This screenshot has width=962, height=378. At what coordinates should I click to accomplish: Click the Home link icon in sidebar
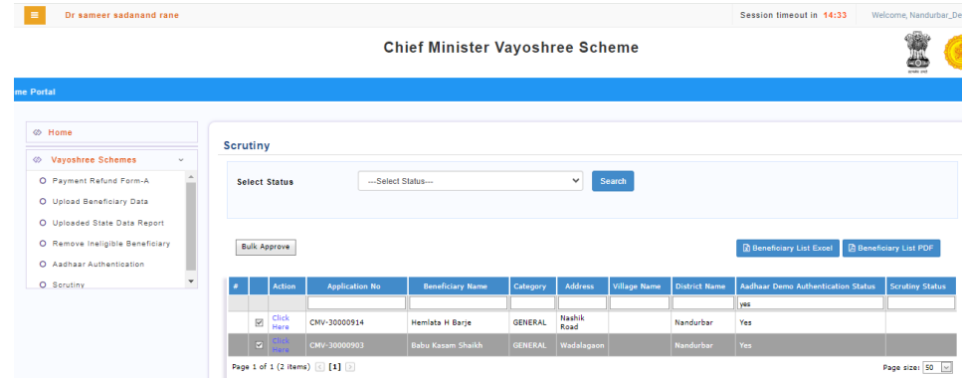(37, 132)
